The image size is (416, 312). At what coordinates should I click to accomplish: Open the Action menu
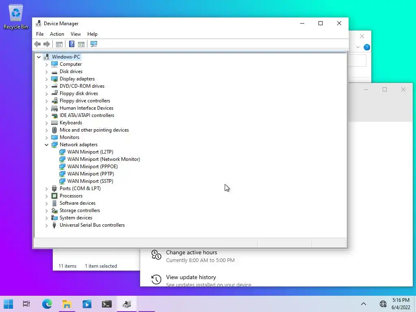pyautogui.click(x=57, y=34)
